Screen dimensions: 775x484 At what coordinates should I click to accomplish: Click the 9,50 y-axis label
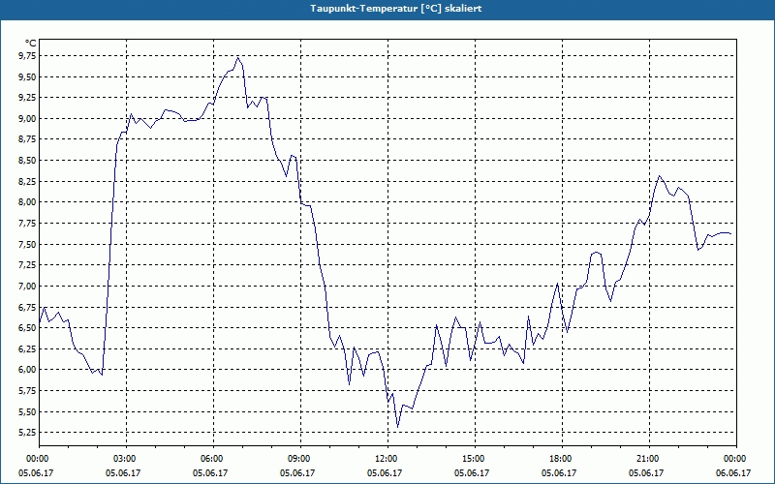[x=27, y=76]
